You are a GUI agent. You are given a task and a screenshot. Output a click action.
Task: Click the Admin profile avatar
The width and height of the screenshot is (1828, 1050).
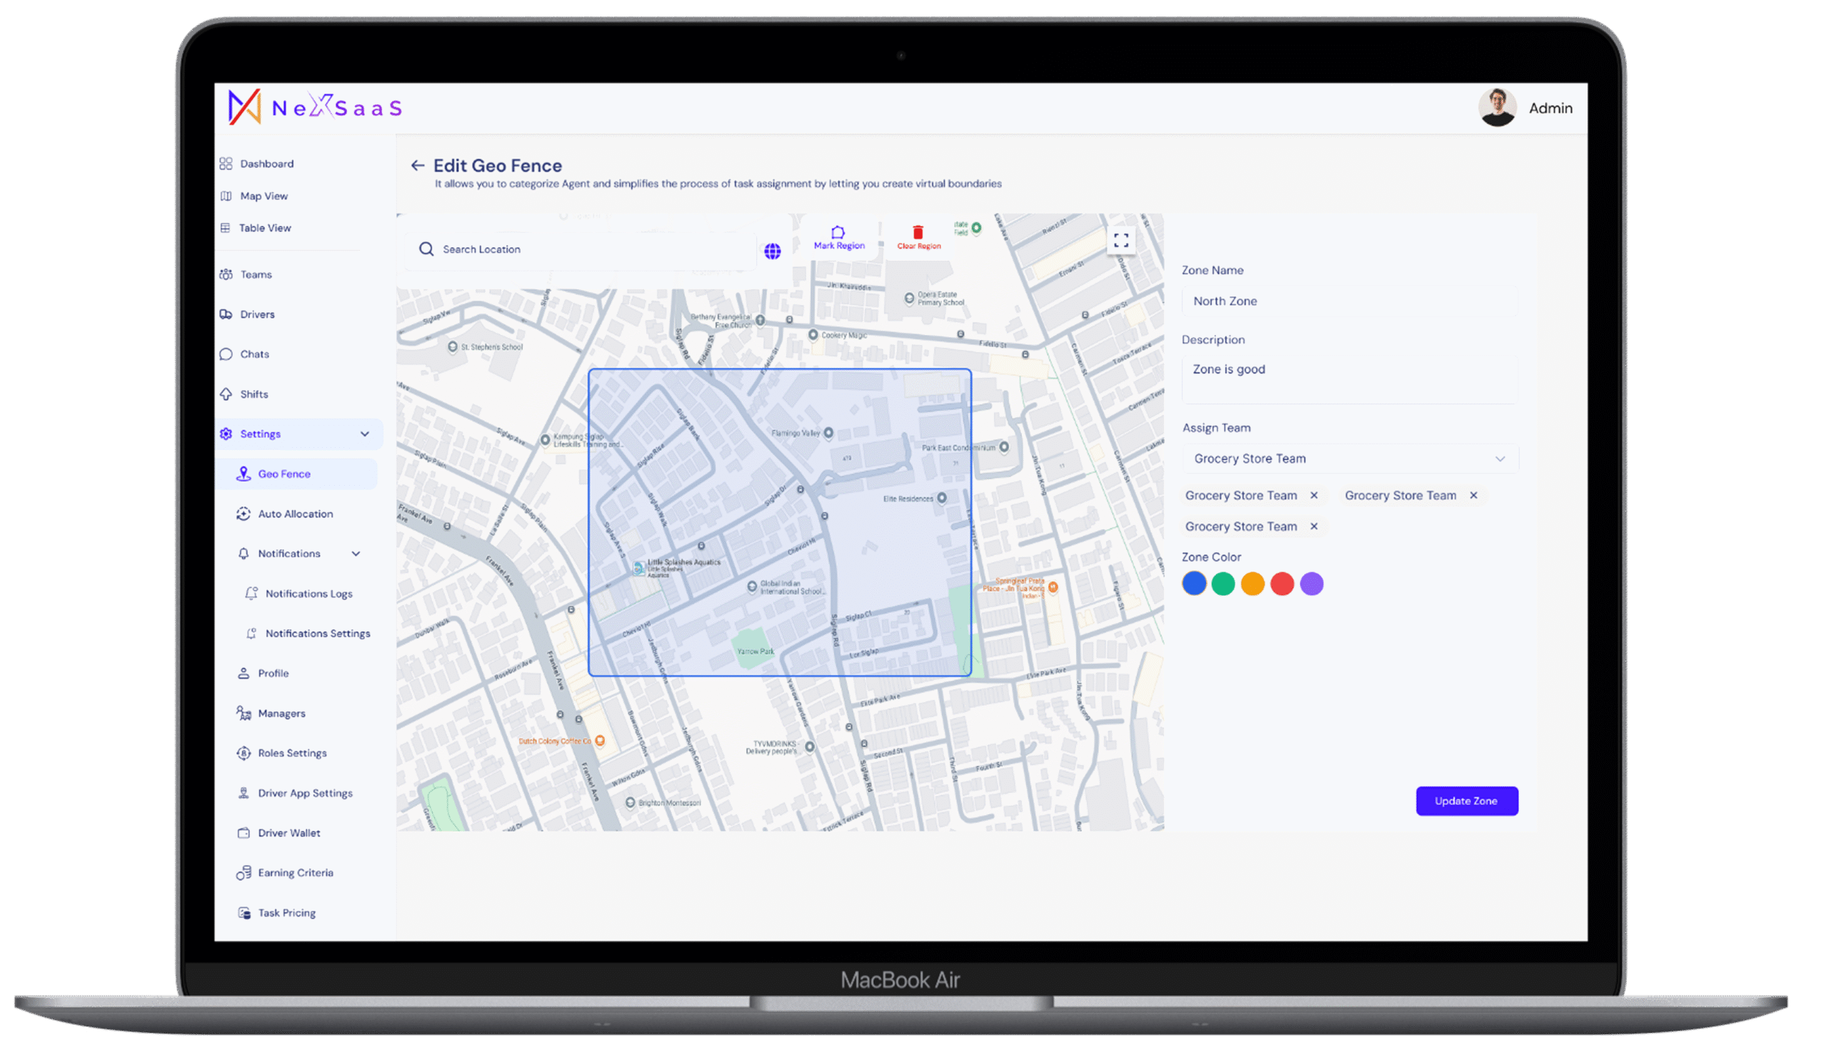coord(1497,108)
